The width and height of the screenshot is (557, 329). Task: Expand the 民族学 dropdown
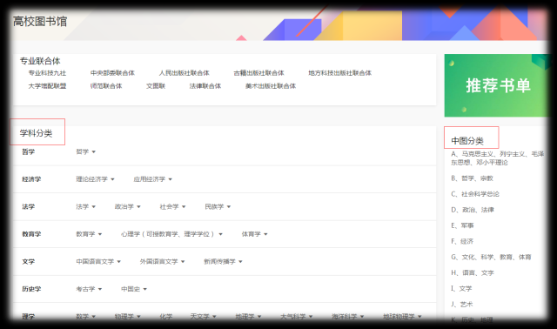[218, 207]
